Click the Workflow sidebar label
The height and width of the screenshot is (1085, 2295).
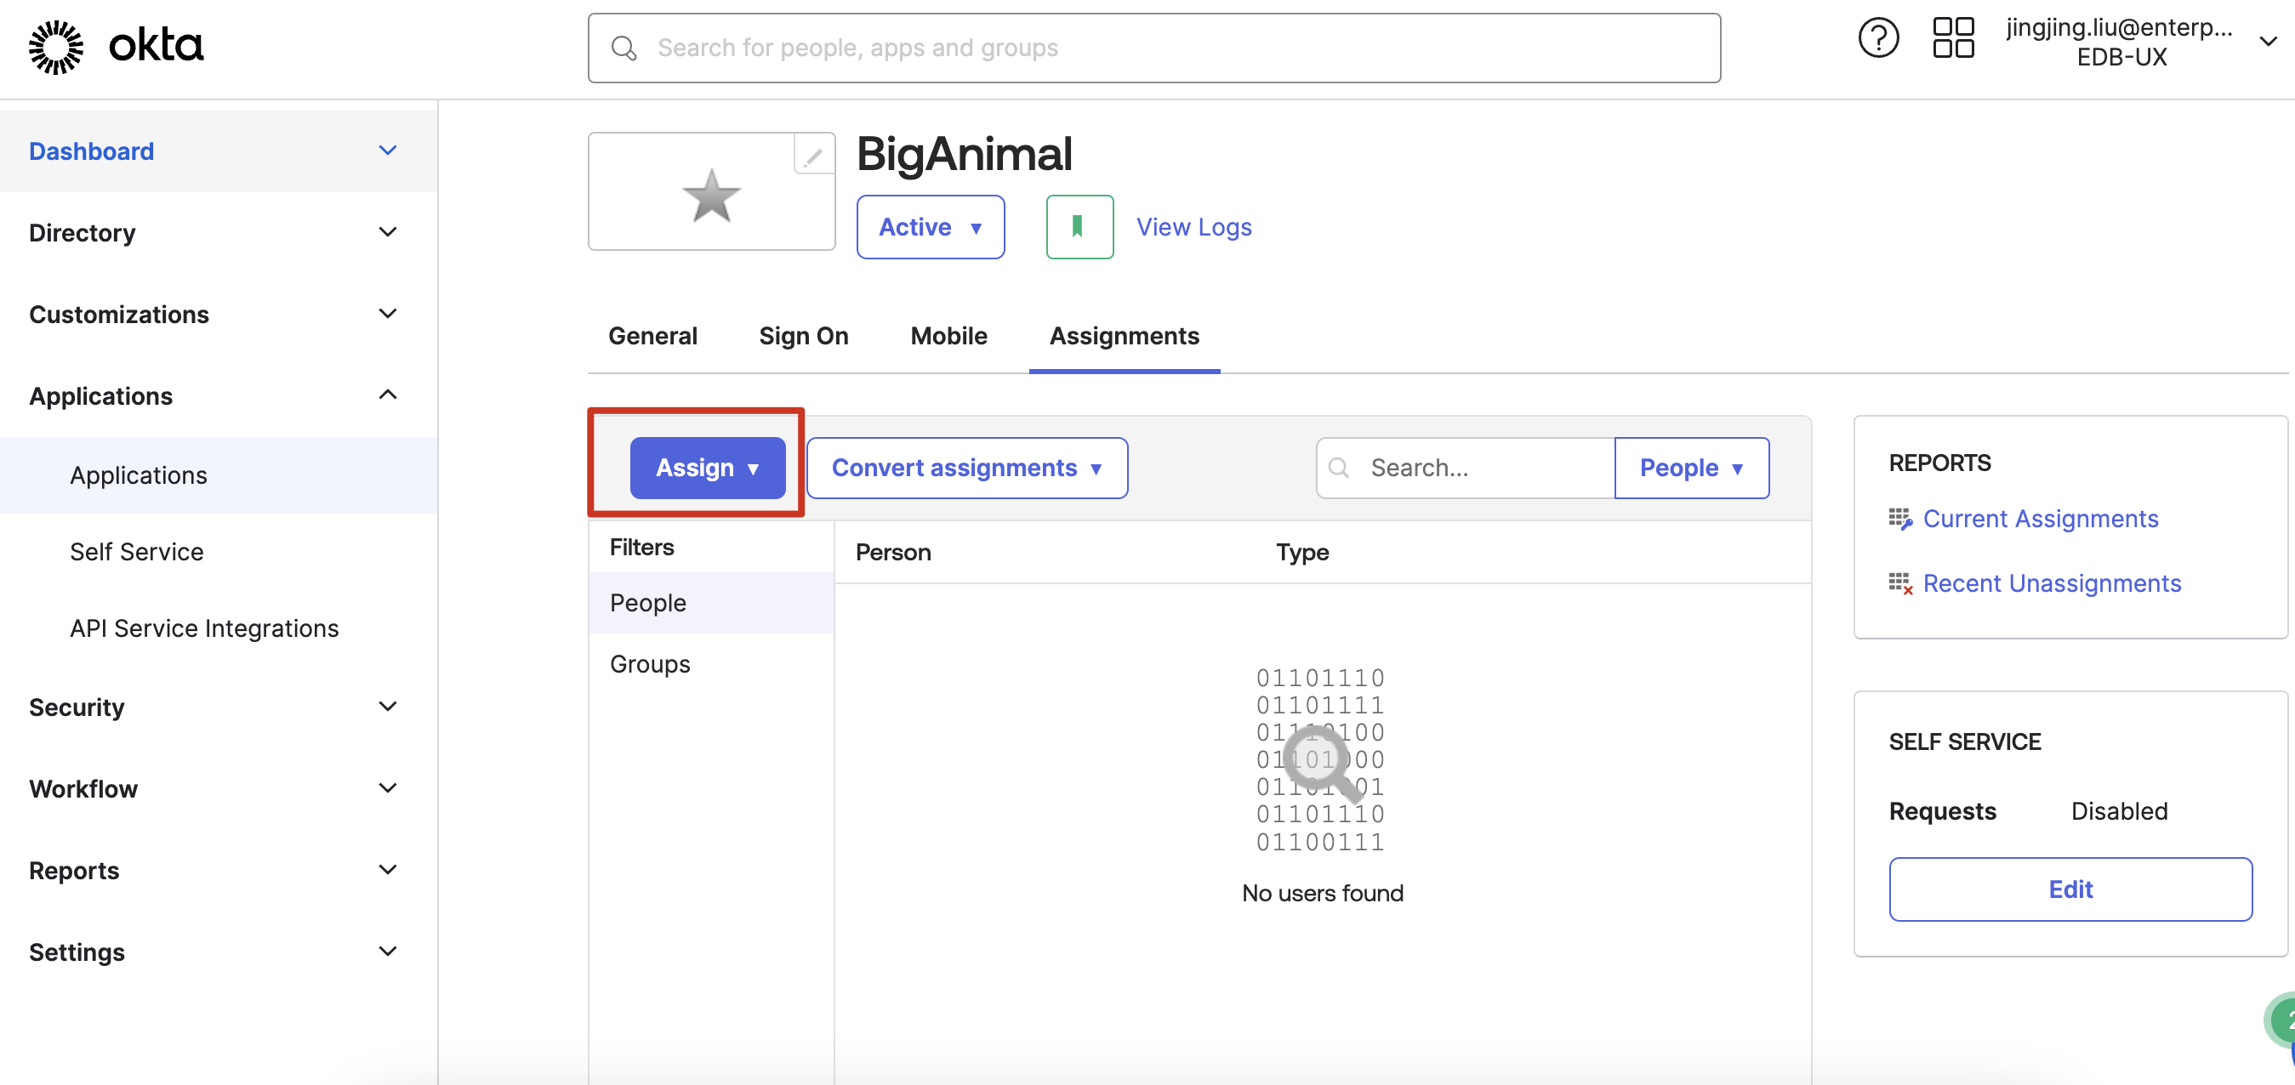tap(83, 789)
